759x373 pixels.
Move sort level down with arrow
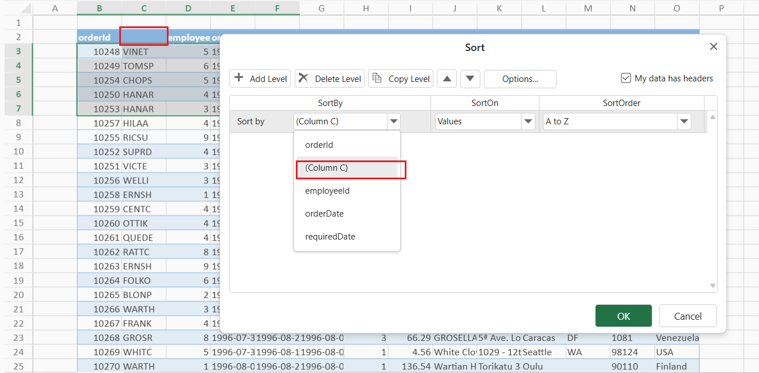click(x=470, y=78)
